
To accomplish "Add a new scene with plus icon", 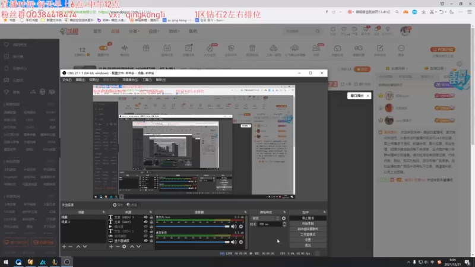I will [64, 247].
